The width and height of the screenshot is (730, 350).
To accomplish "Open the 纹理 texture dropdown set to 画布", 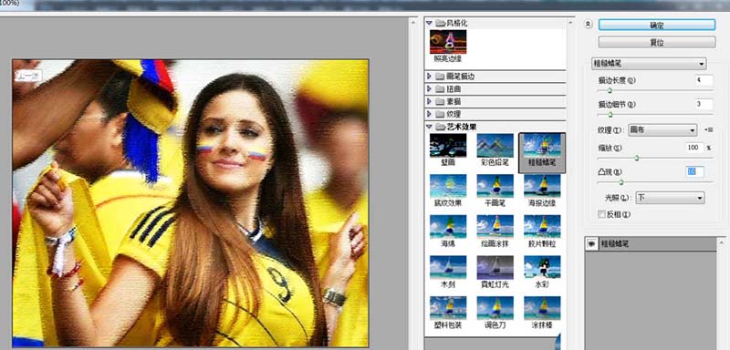I will [x=662, y=130].
